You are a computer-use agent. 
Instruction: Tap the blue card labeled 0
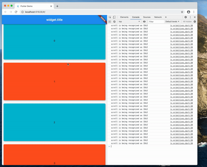coord(55,42)
